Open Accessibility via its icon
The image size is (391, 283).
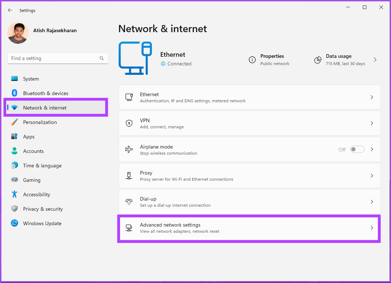(x=14, y=194)
